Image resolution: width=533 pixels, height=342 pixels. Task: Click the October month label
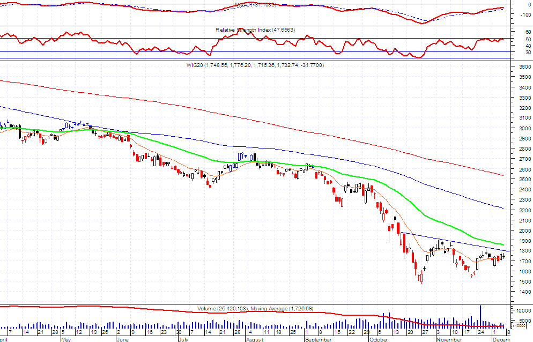pos(379,339)
